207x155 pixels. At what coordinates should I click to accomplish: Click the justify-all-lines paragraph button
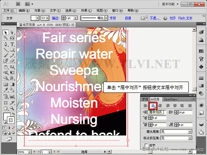pos(190,105)
